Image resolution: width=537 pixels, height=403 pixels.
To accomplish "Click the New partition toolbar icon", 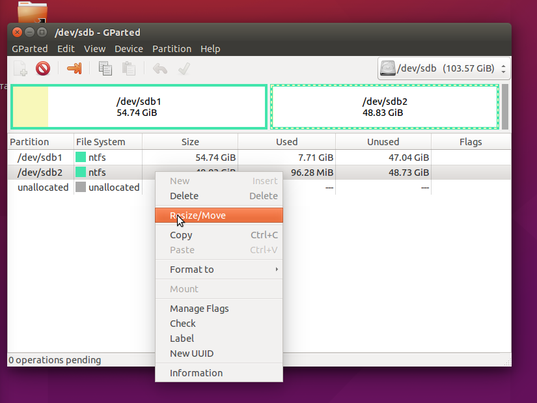I will 21,68.
